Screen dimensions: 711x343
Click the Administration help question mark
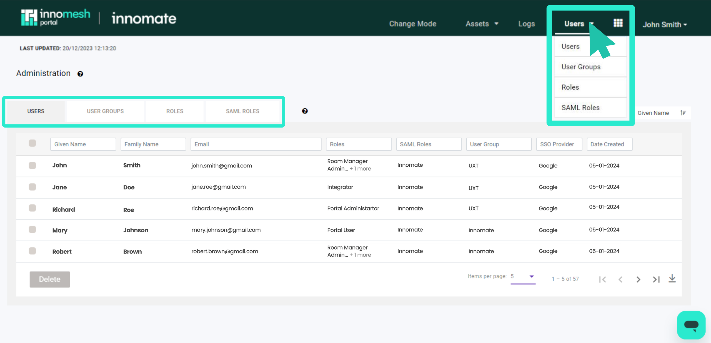point(80,74)
